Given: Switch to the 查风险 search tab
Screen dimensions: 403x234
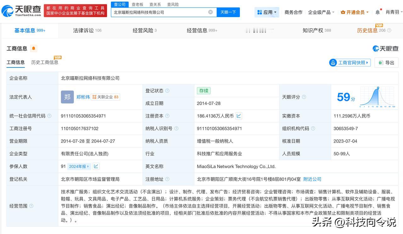Looking at the screenshot, I should pyautogui.click(x=173, y=4).
